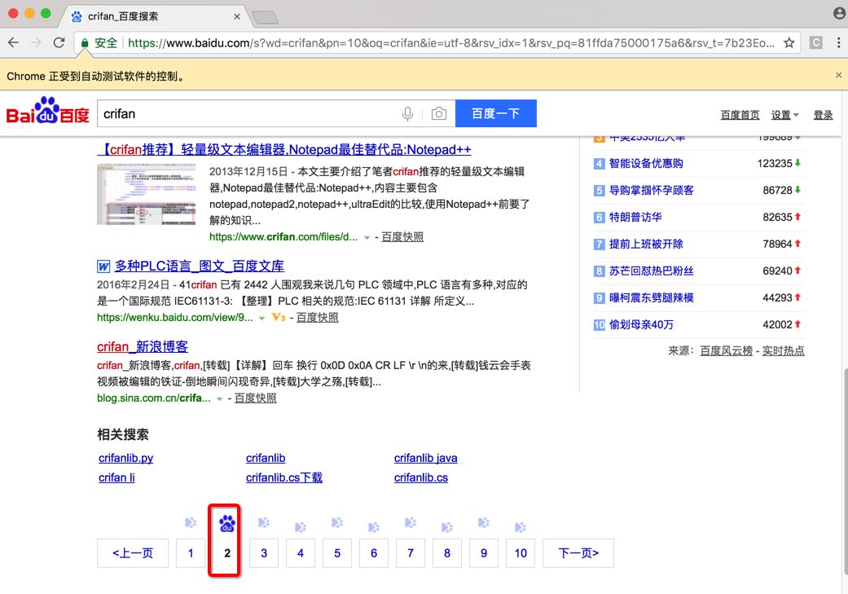
Task: Open the 设置 dropdown menu
Action: pos(784,115)
